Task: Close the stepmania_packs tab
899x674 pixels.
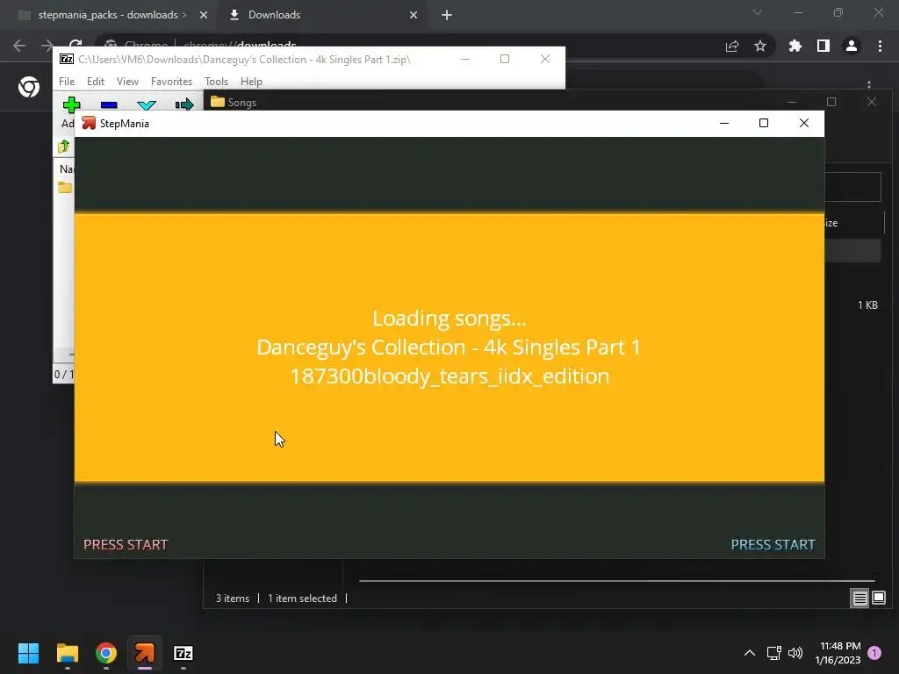Action: click(x=204, y=15)
